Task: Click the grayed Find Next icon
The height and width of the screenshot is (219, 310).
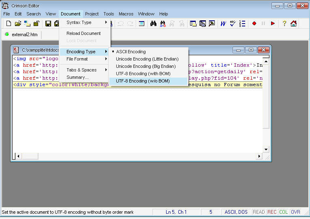Action: pos(172,24)
